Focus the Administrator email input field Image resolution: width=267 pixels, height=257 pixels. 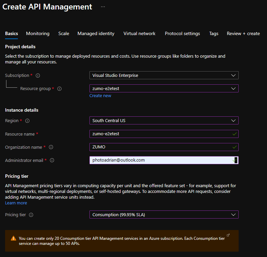164,160
